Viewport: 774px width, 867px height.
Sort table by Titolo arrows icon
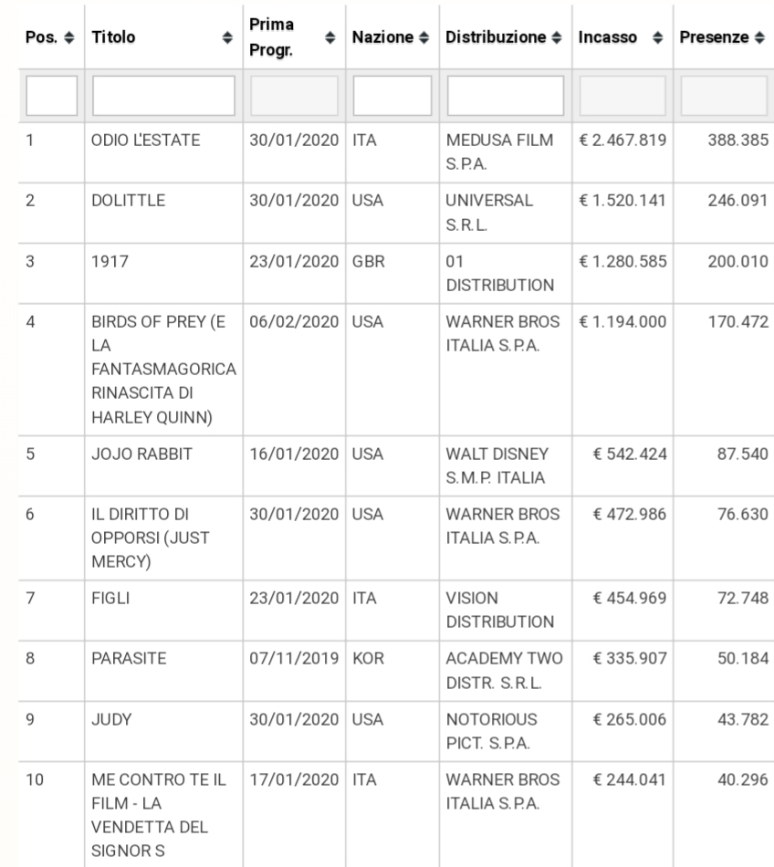227,40
